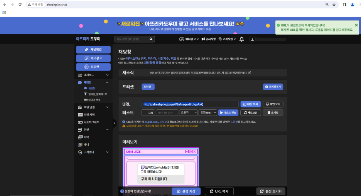Click 채팅내용 입력 test field
The height and width of the screenshot is (196, 361).
click(x=167, y=113)
